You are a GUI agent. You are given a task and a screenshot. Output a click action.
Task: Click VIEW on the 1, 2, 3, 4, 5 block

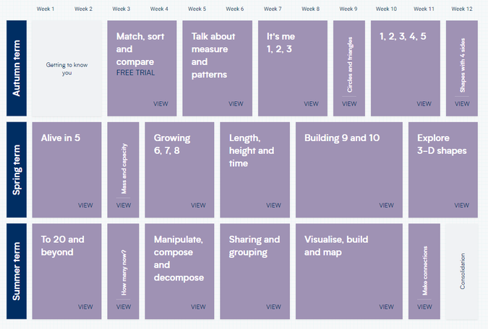(x=424, y=103)
